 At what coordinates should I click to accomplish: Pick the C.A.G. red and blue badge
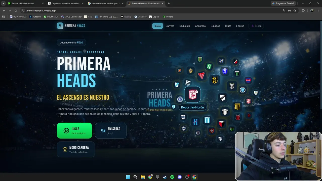[x=248, y=80]
